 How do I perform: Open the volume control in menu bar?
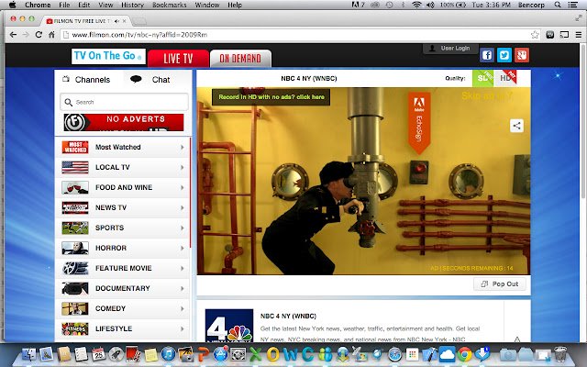pyautogui.click(x=430, y=5)
